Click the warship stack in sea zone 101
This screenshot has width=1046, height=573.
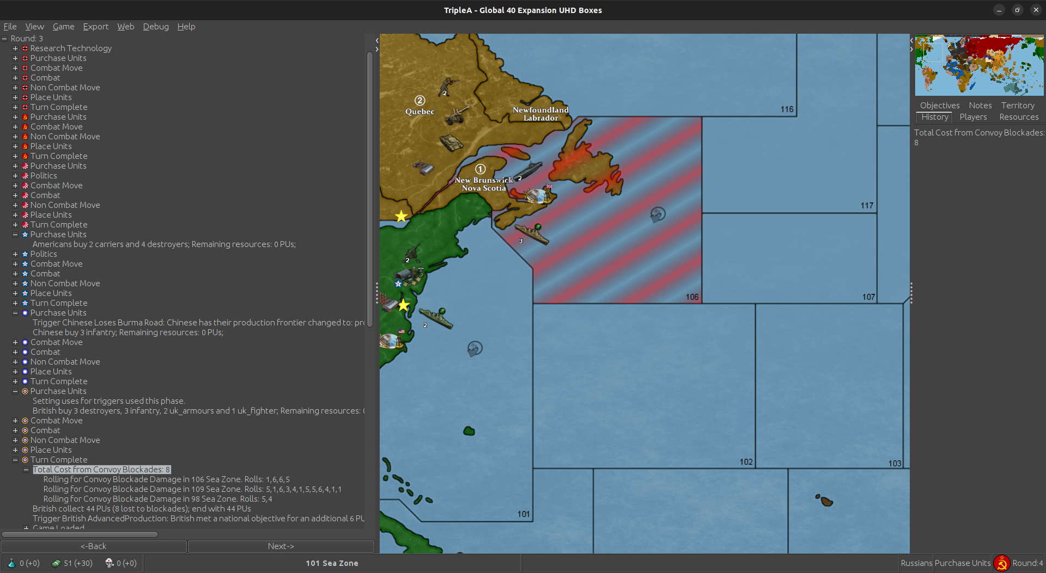point(435,318)
